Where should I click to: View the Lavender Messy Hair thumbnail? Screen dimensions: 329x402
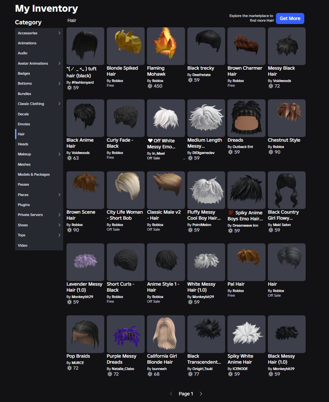click(85, 262)
